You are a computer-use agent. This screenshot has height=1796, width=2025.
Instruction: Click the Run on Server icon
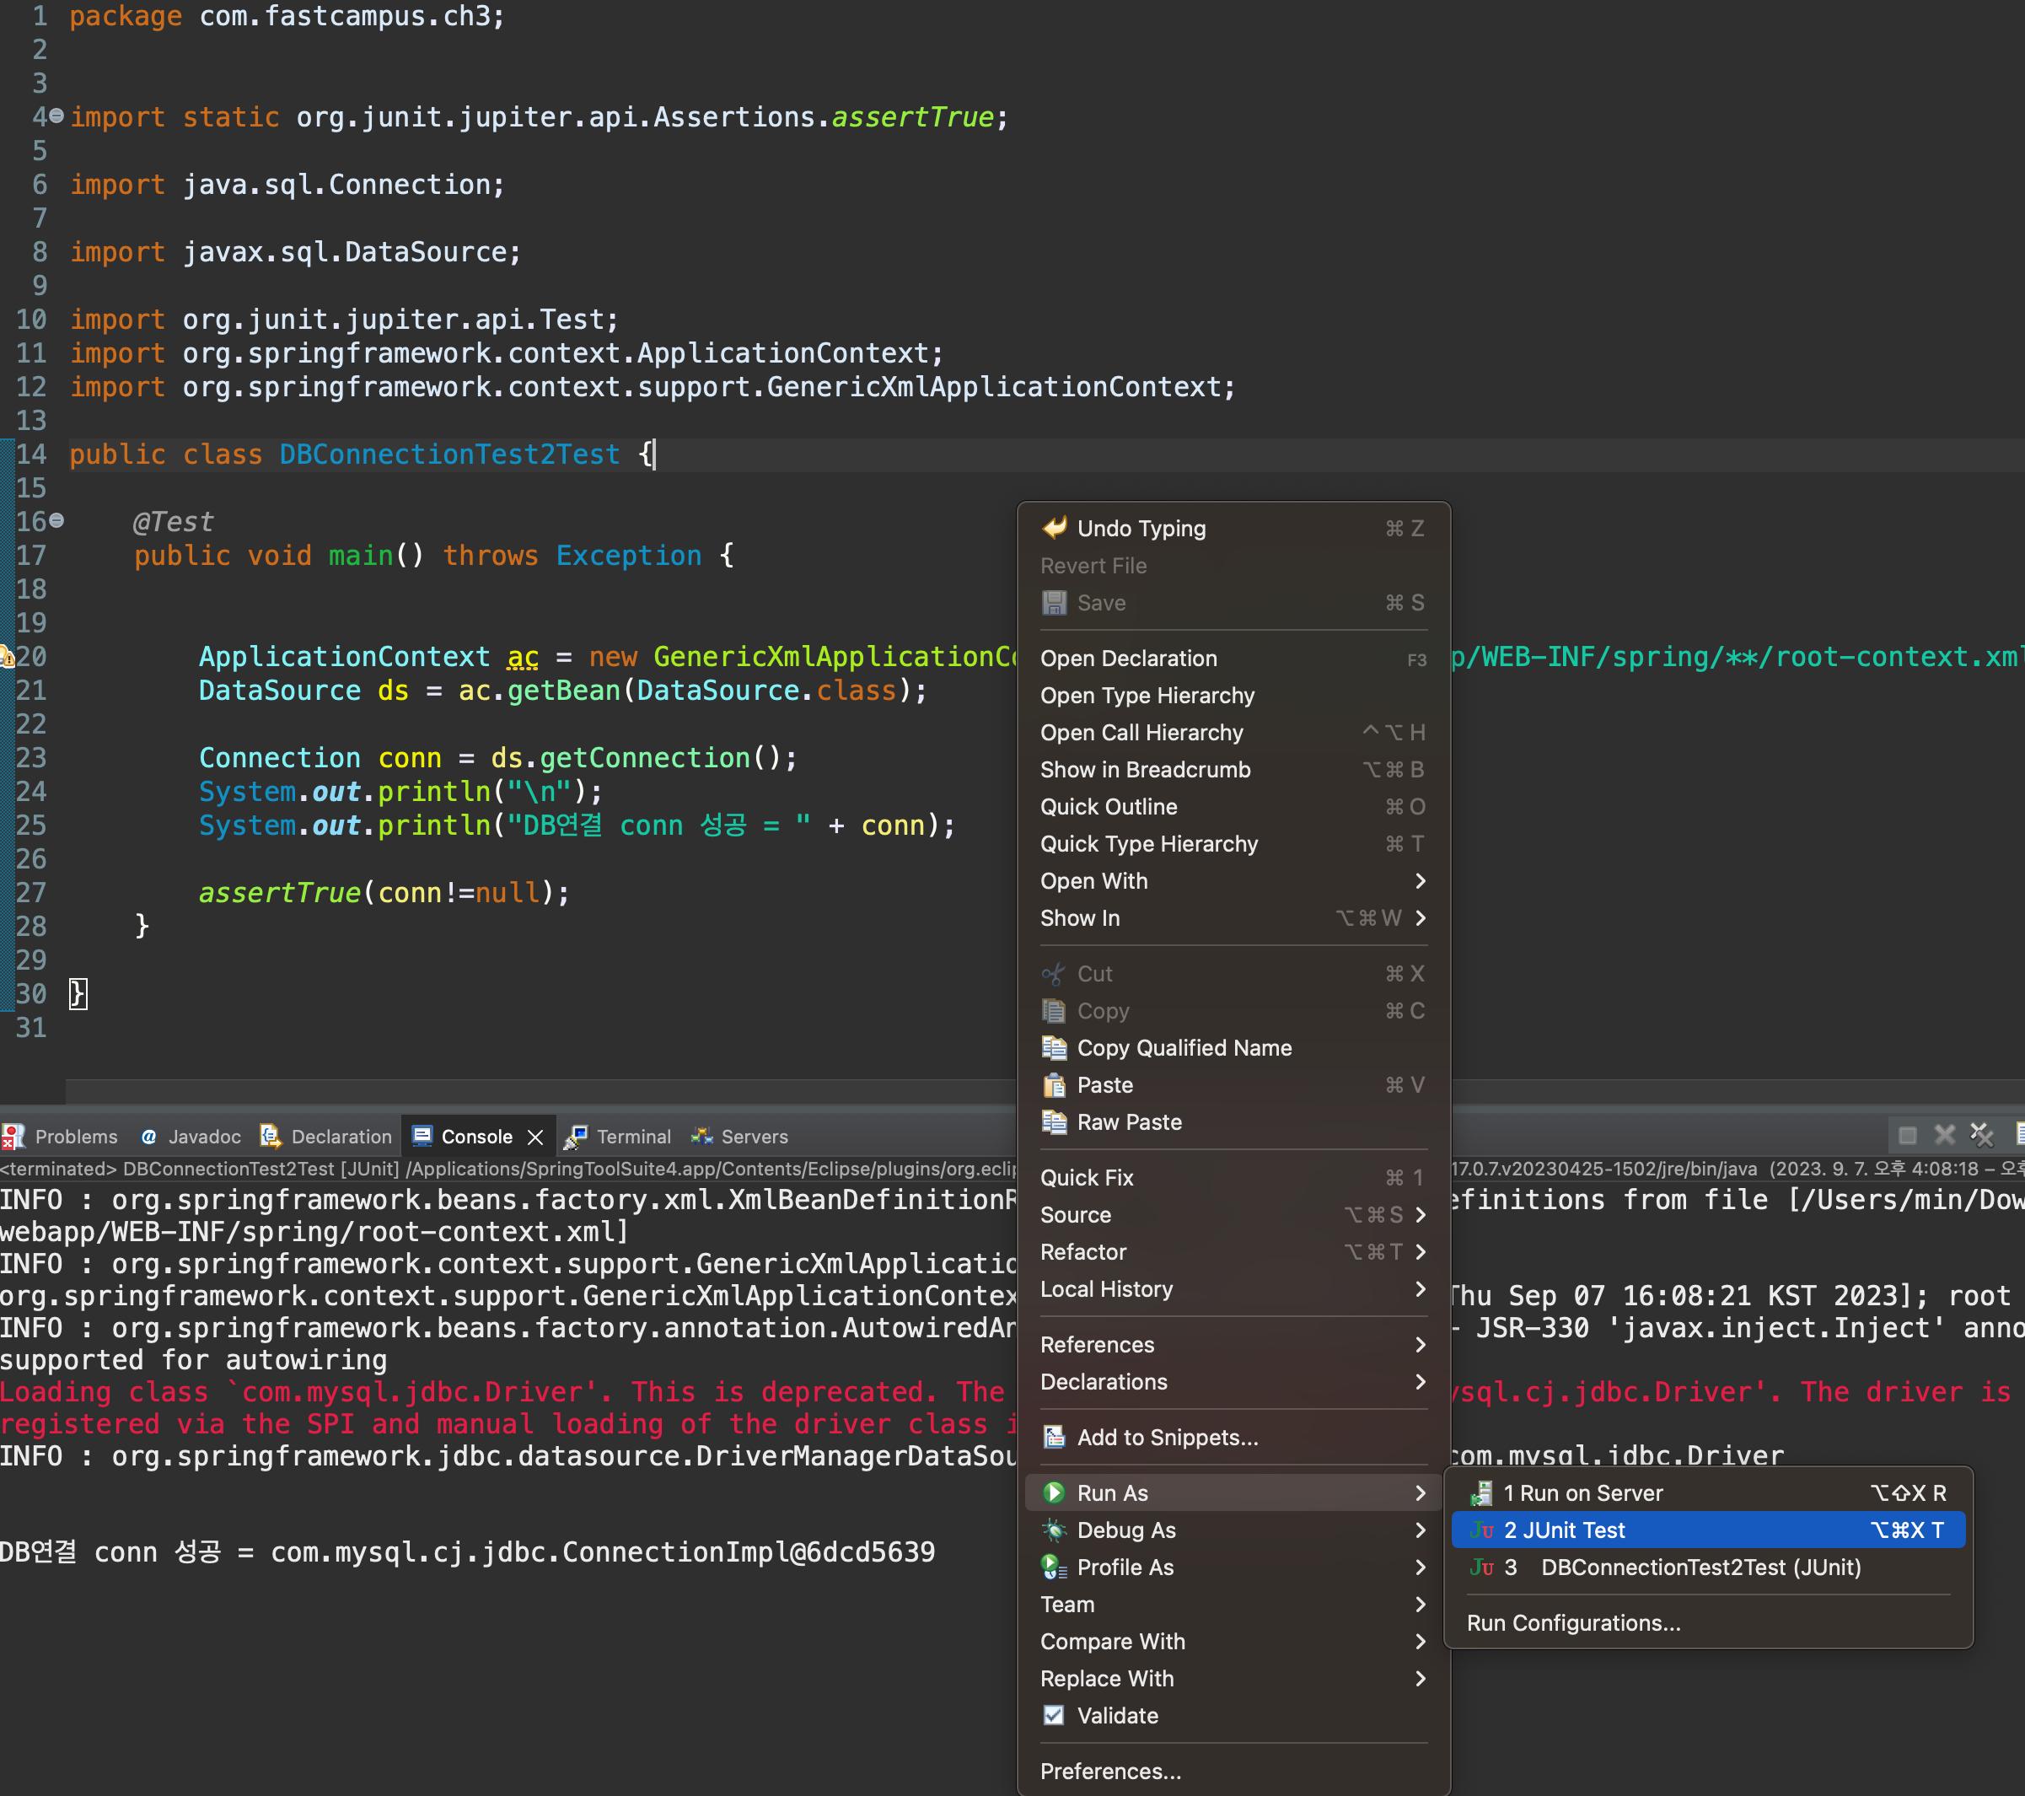point(1481,1492)
